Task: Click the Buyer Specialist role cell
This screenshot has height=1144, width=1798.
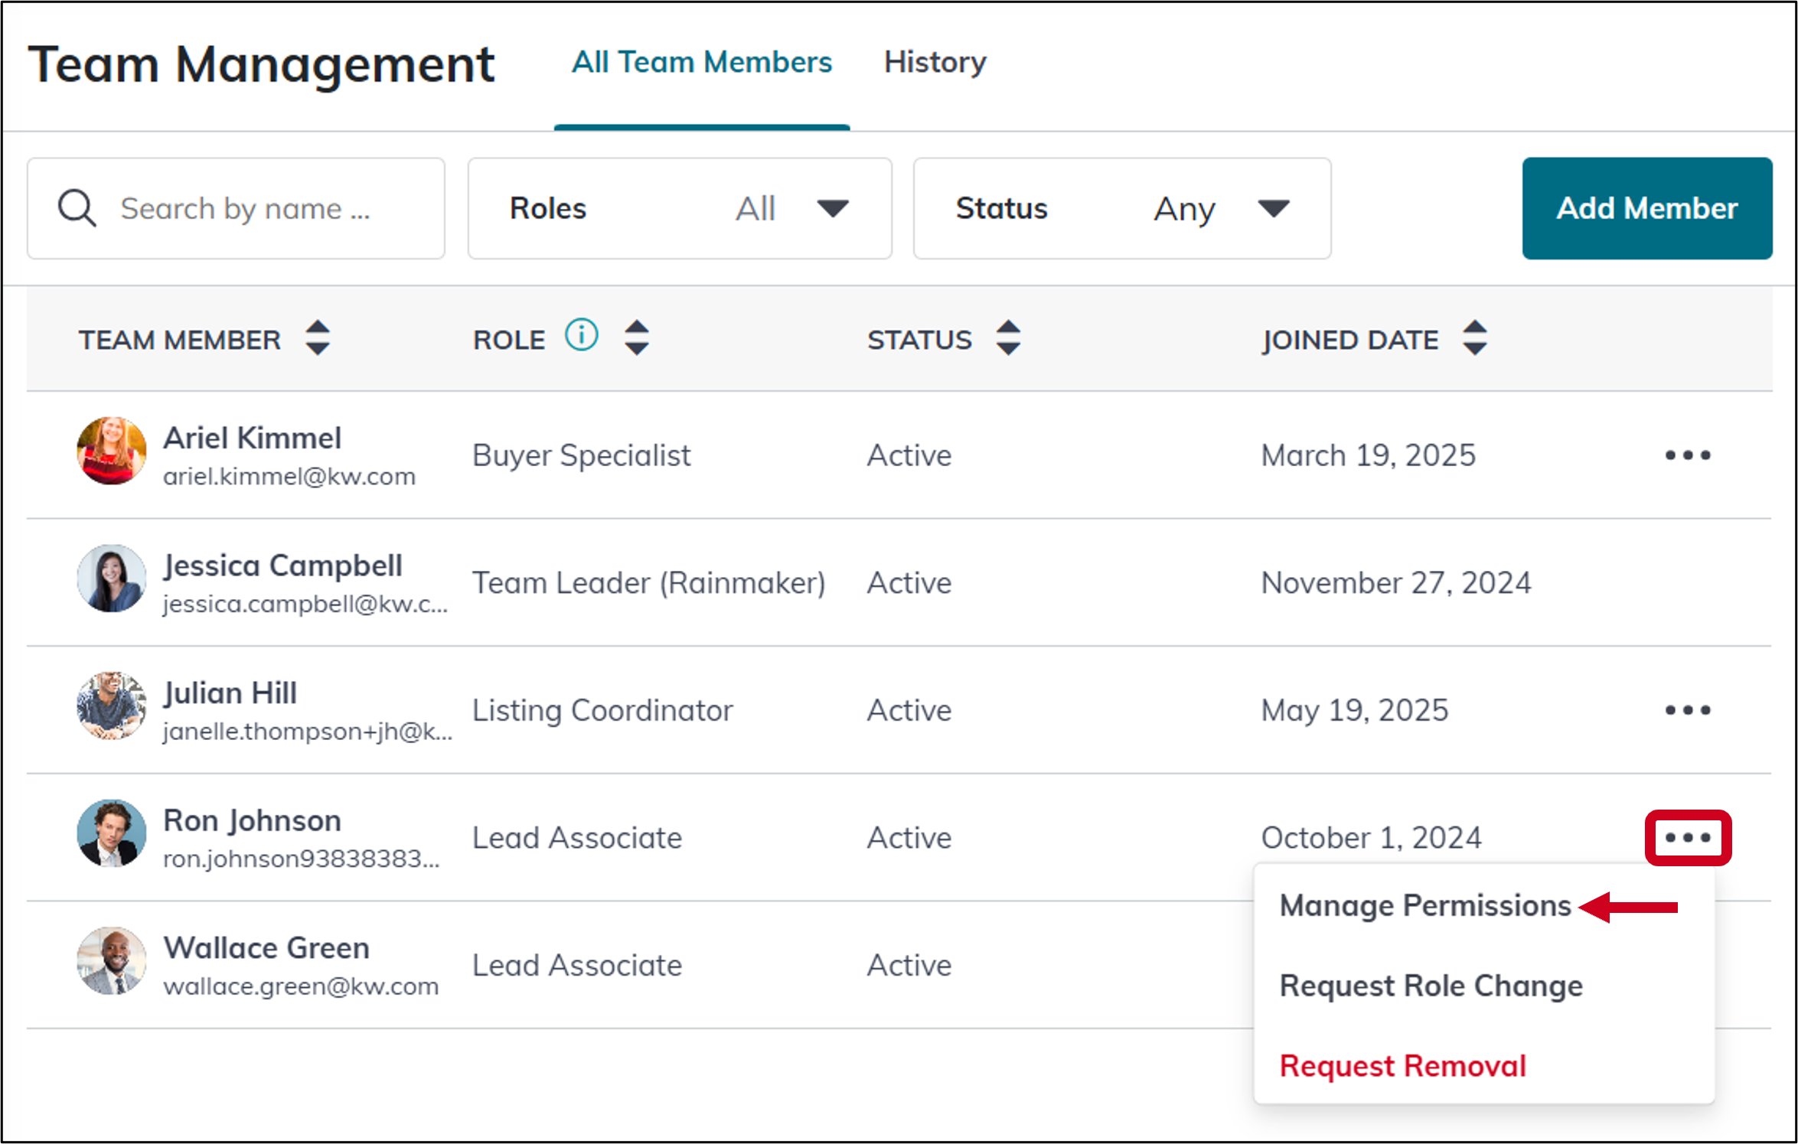Action: click(582, 456)
